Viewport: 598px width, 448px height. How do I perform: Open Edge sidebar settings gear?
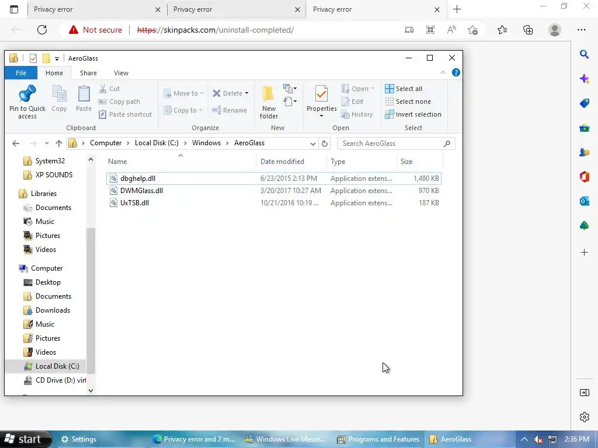click(x=584, y=416)
